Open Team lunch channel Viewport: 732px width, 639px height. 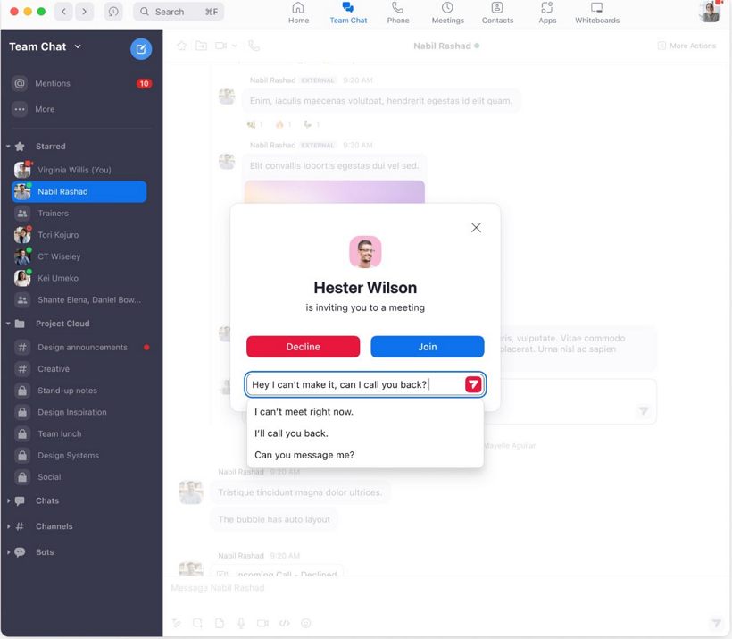[79, 433]
